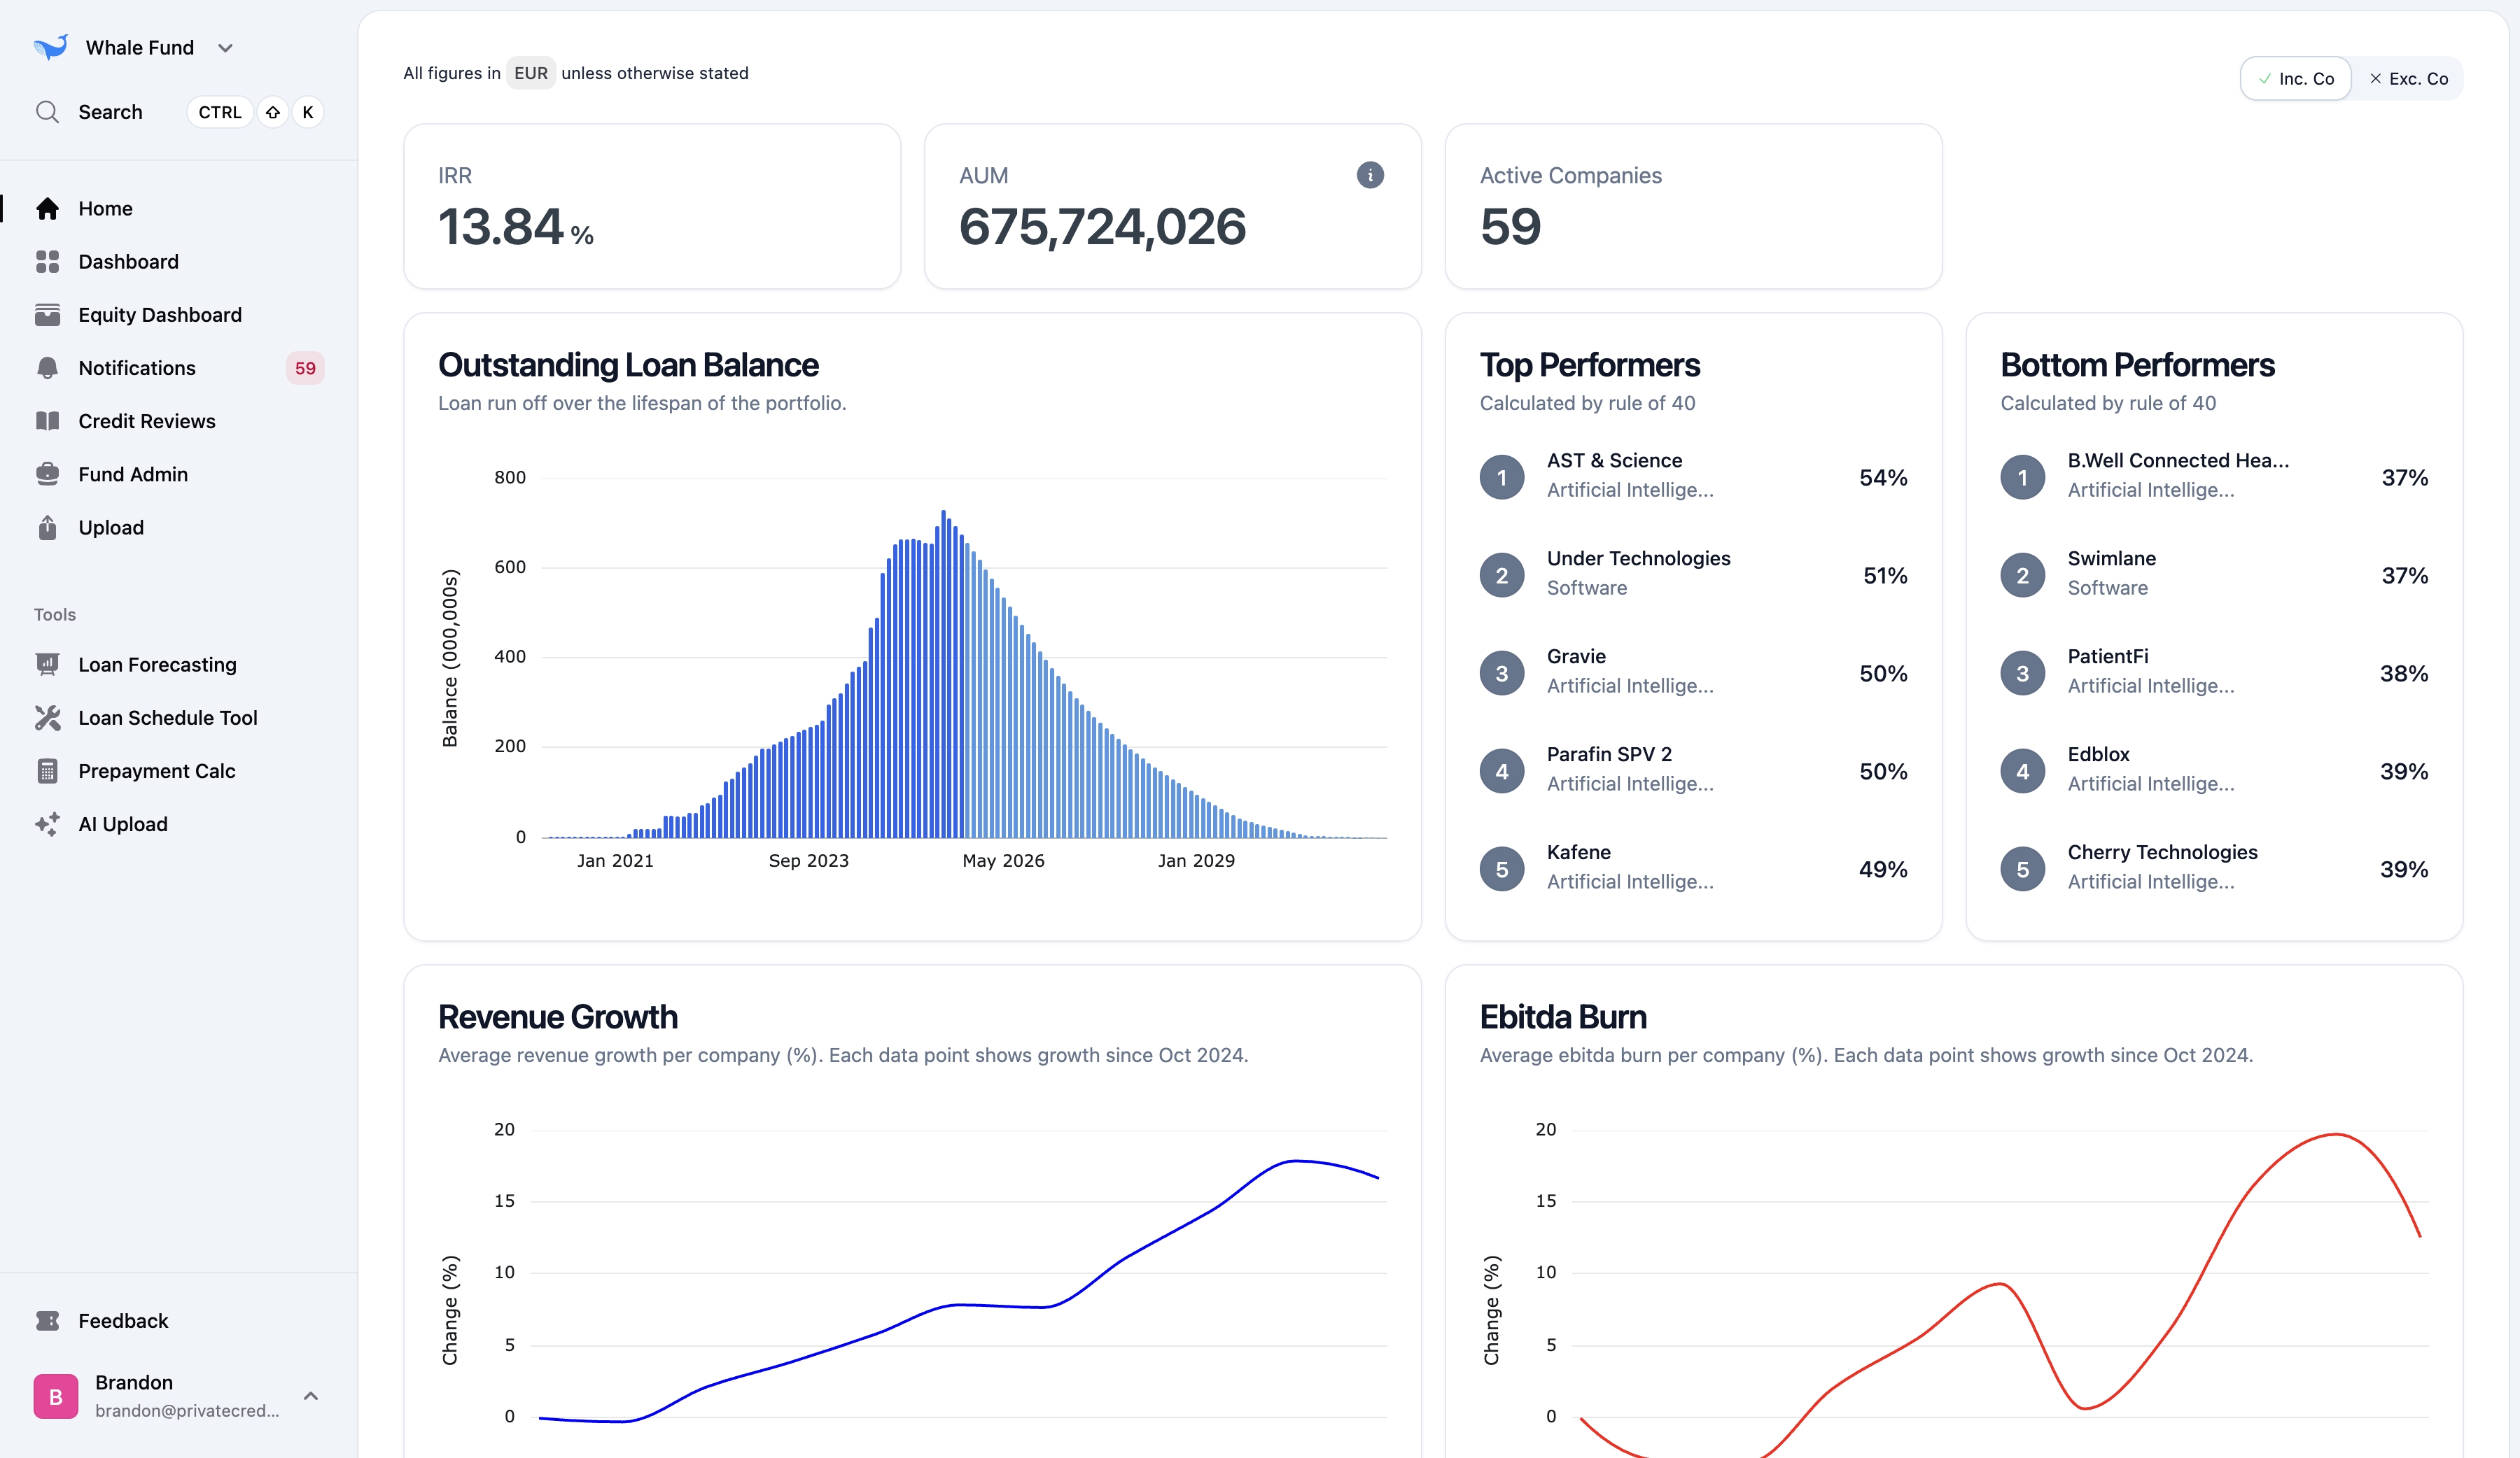Click the Upload icon in sidebar
Screen dimensions: 2520x1458
click(47, 528)
